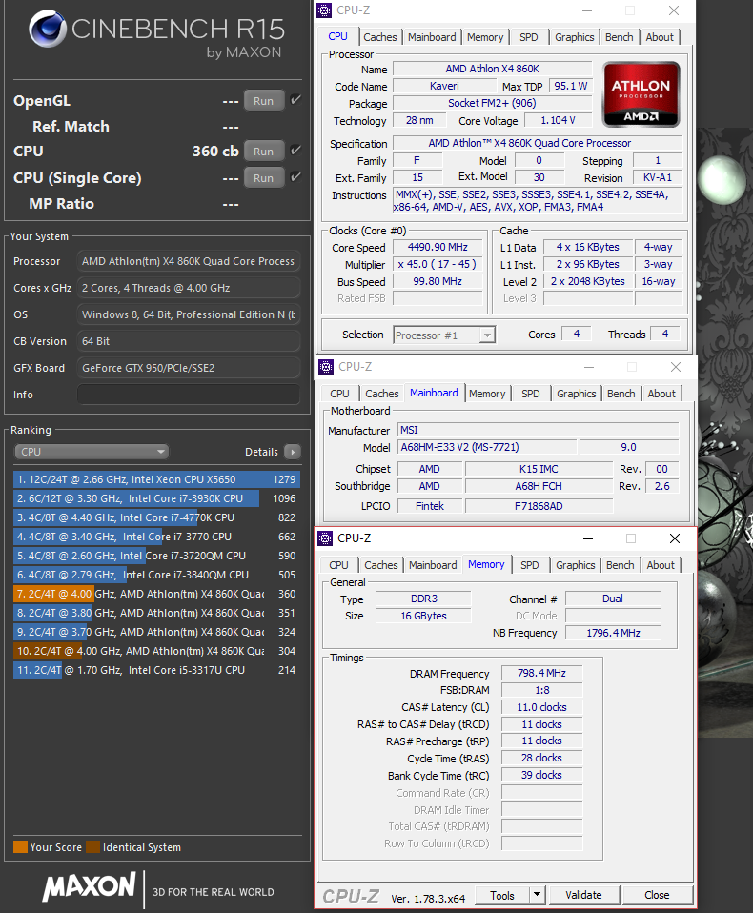This screenshot has width=753, height=913.
Task: Open the Mainboard tab in the Memory window
Action: click(433, 565)
